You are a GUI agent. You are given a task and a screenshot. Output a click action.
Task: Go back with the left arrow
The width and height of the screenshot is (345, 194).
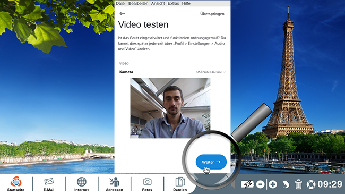tap(122, 13)
